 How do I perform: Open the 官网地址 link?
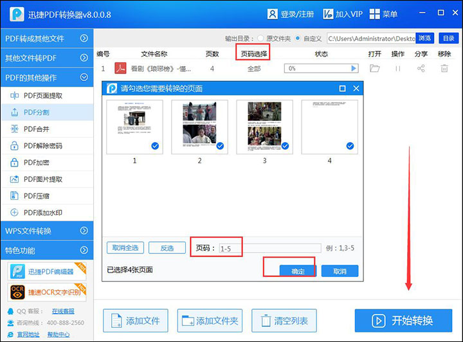click(x=28, y=335)
